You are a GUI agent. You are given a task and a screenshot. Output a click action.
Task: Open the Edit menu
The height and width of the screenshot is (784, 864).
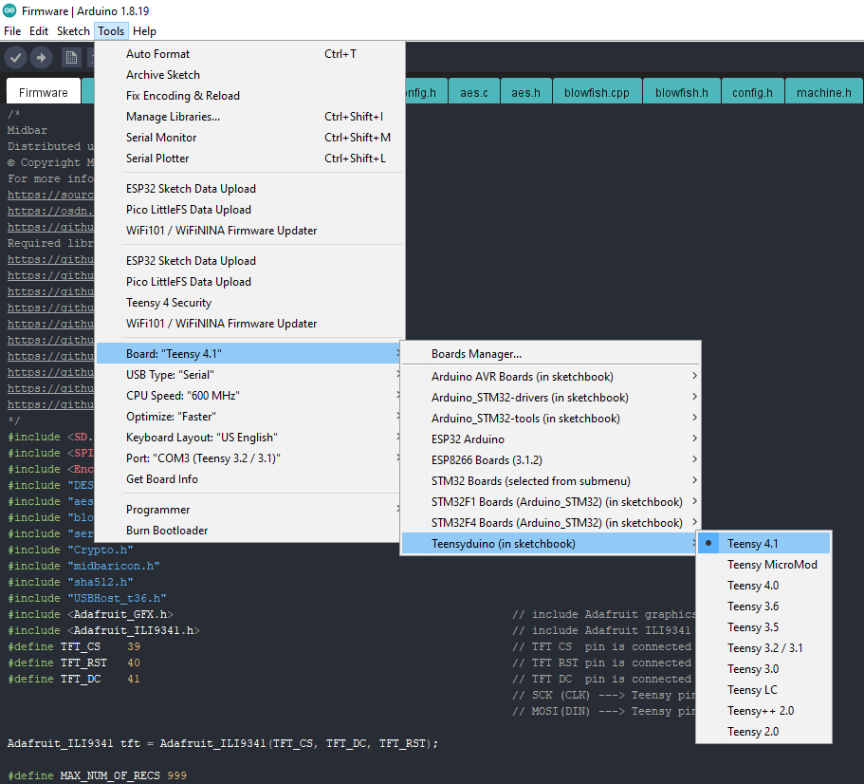pos(39,31)
